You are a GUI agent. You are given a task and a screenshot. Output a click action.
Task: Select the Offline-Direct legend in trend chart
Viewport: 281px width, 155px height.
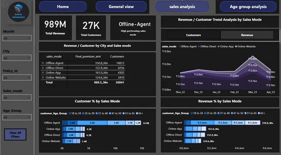click(207, 46)
